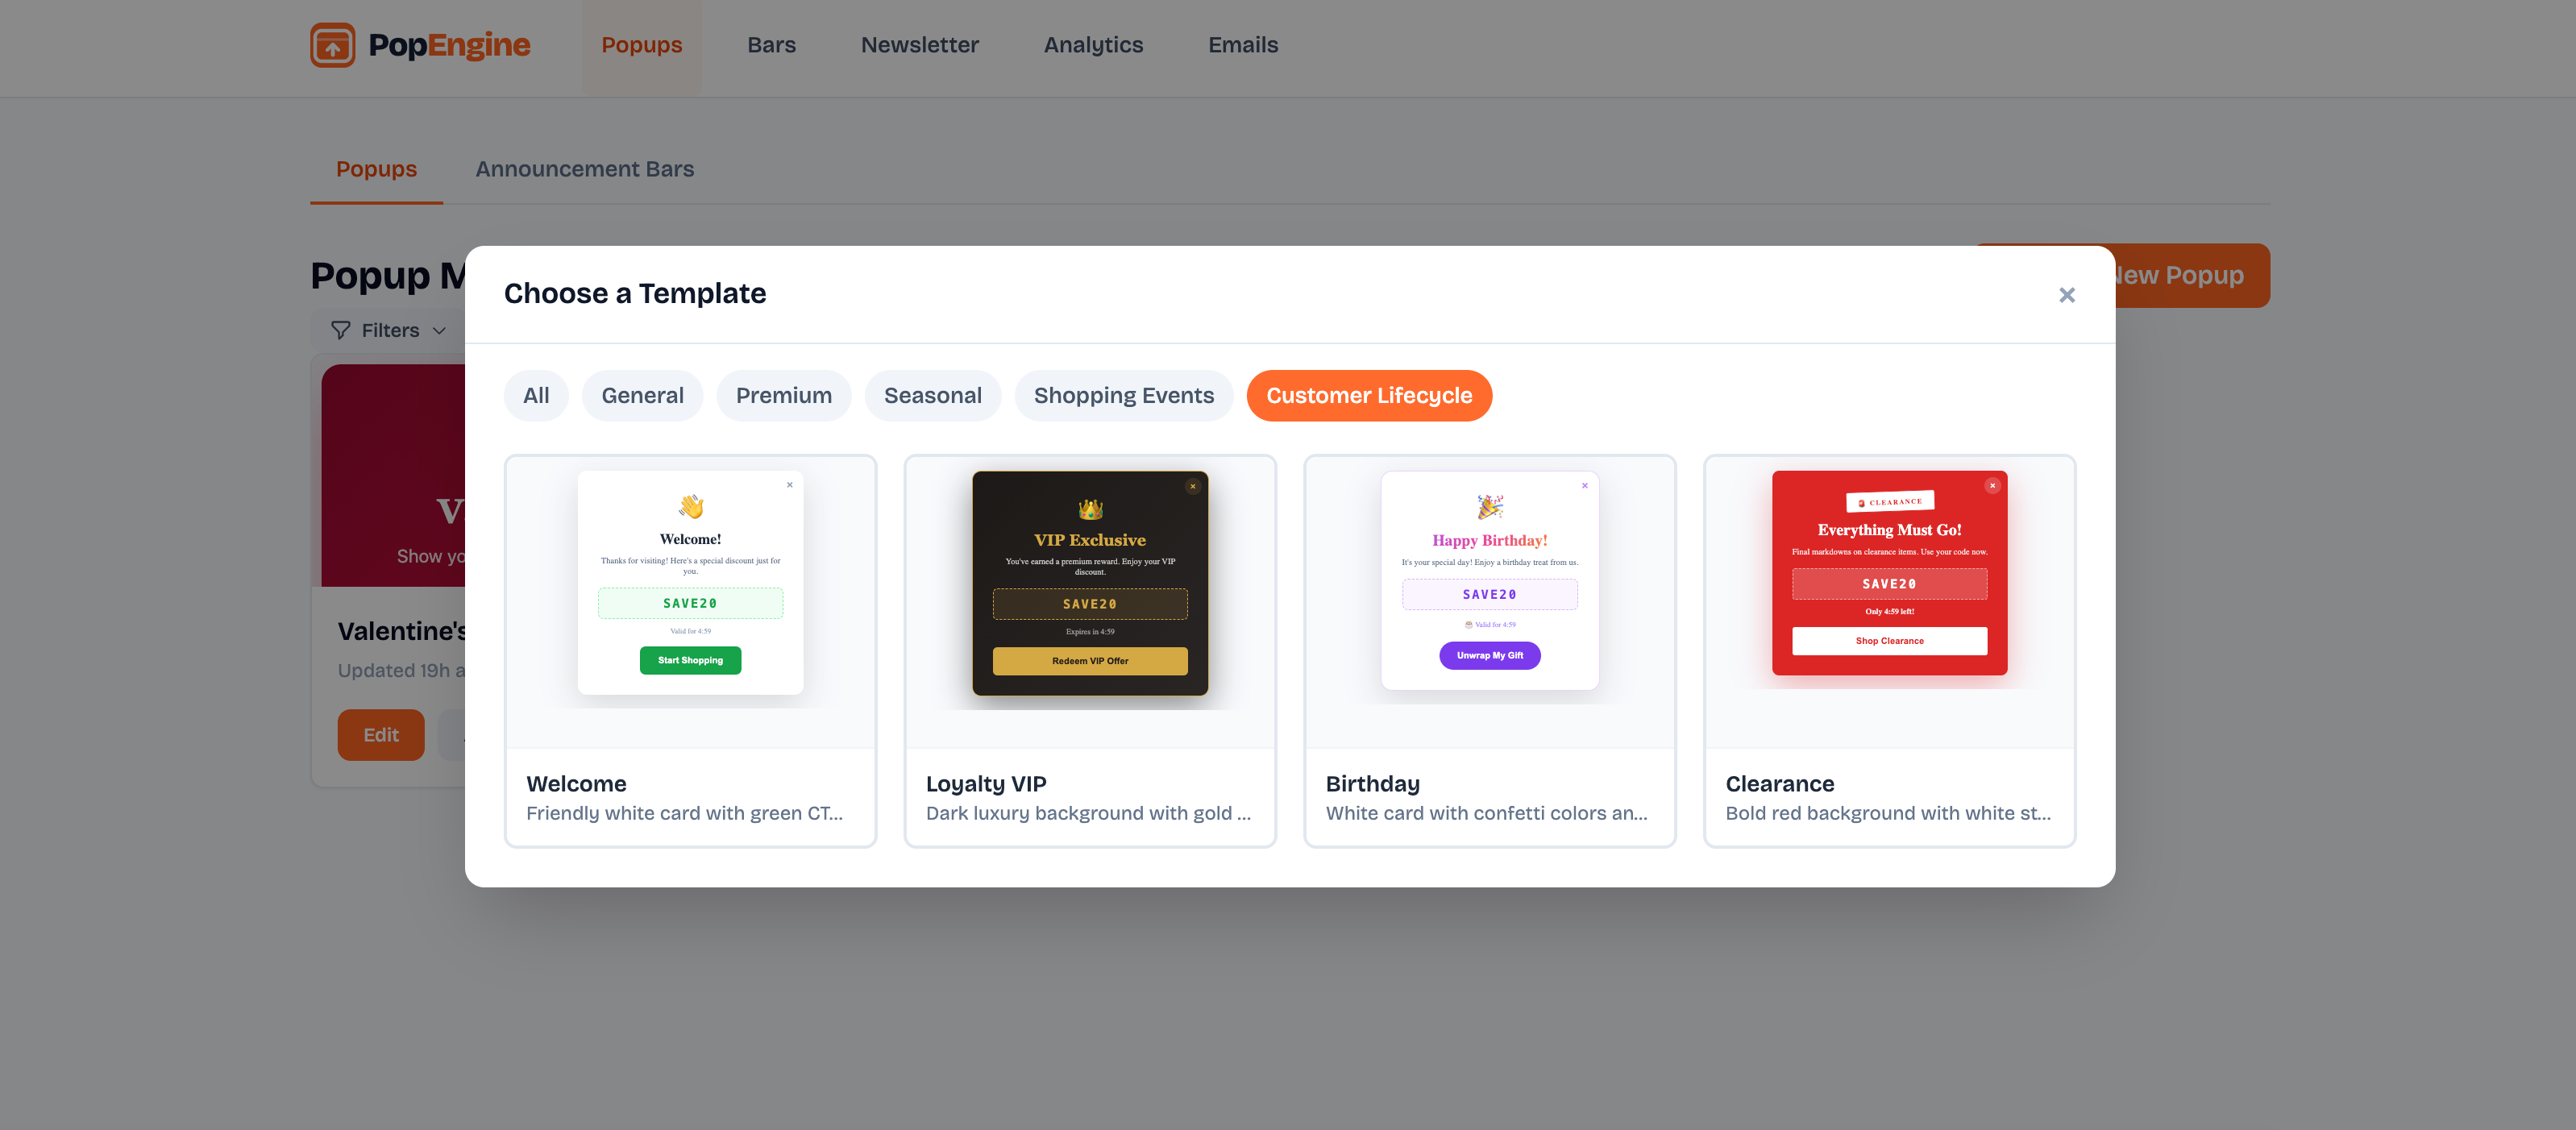Select the All template category
The height and width of the screenshot is (1130, 2576).
pos(535,396)
